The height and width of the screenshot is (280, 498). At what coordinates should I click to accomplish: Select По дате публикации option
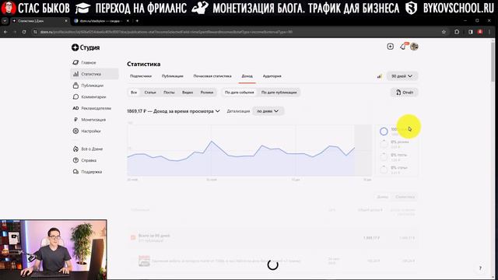pyautogui.click(x=279, y=93)
